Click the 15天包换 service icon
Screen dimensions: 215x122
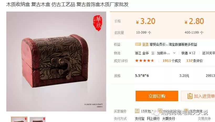[x=137, y=111]
